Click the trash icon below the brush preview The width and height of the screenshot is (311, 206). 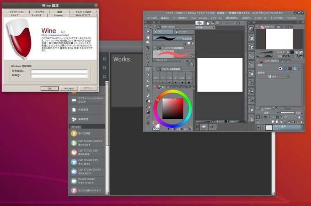click(193, 43)
